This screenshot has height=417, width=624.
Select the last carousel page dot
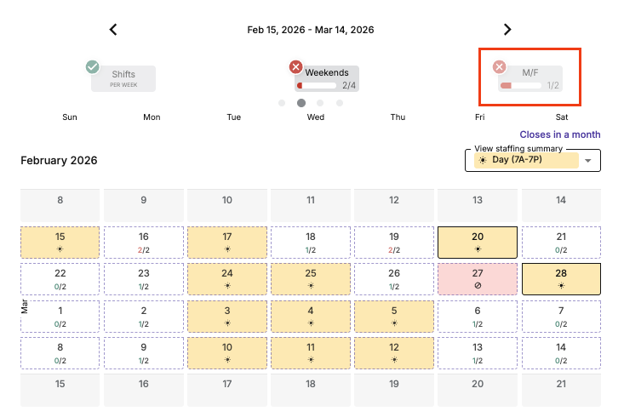click(340, 103)
